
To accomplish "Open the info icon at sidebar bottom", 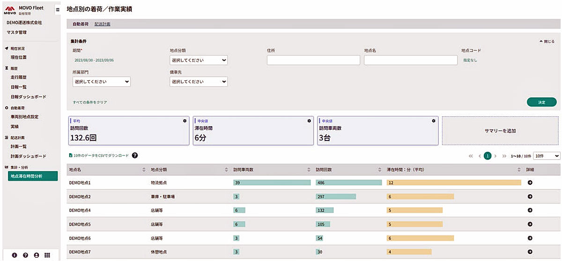I will [14, 255].
